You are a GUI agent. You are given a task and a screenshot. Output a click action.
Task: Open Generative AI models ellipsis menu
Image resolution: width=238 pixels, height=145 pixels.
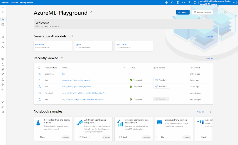tap(76, 36)
